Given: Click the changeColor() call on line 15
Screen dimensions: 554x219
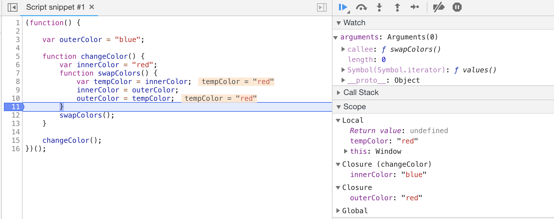Looking at the screenshot, I should [x=72, y=140].
